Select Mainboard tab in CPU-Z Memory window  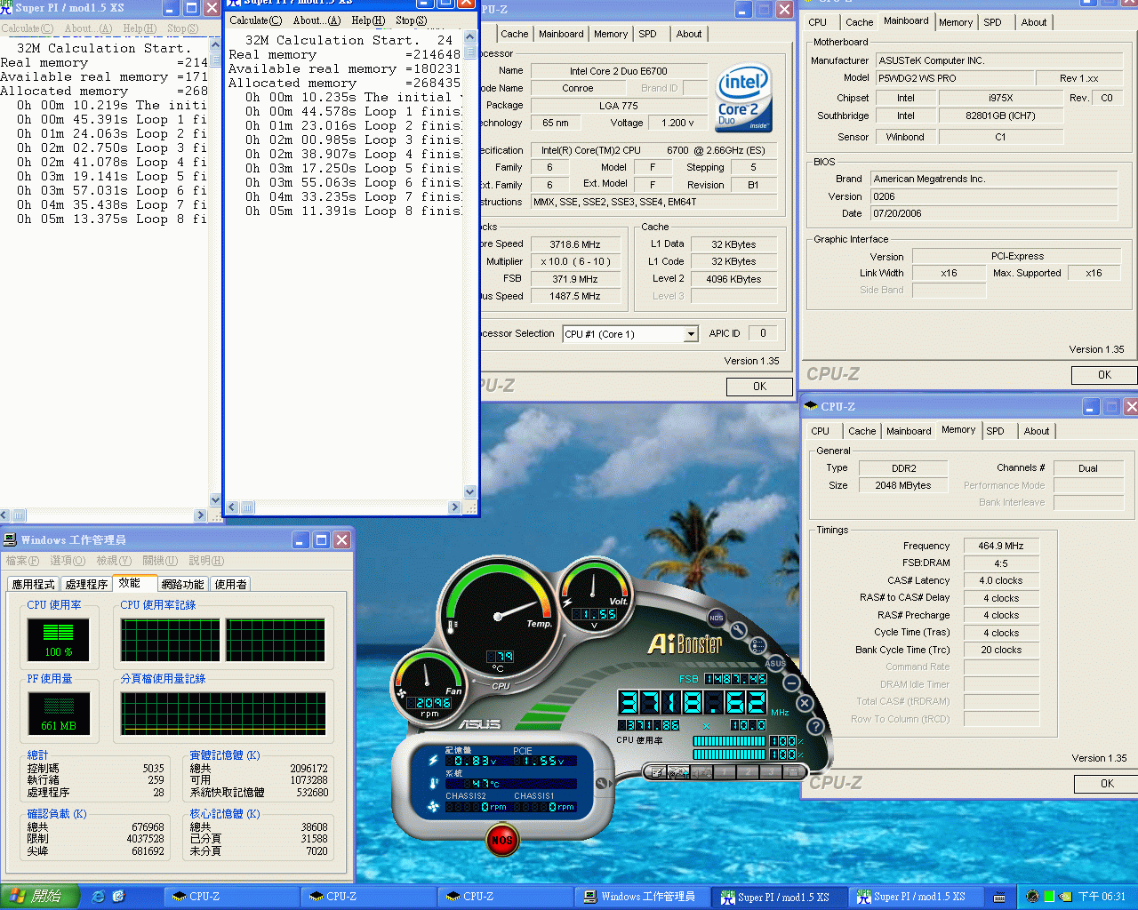click(x=909, y=431)
